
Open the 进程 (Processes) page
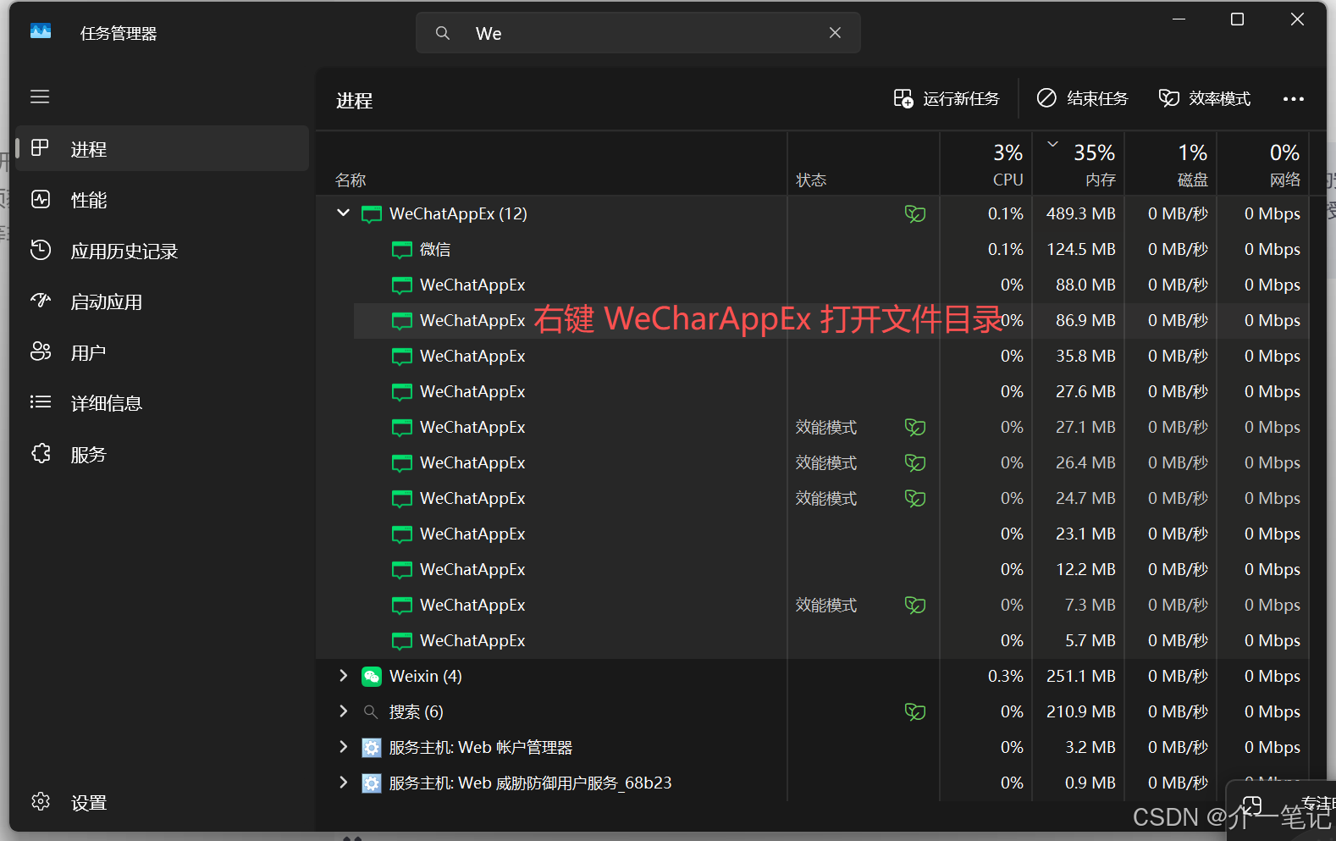pos(163,149)
